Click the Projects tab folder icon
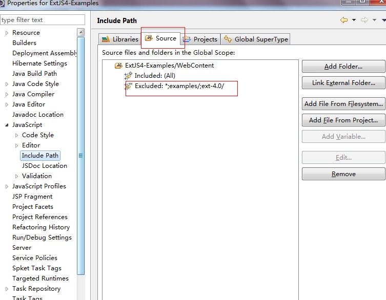Image resolution: width=386 pixels, height=300 pixels. pyautogui.click(x=187, y=39)
